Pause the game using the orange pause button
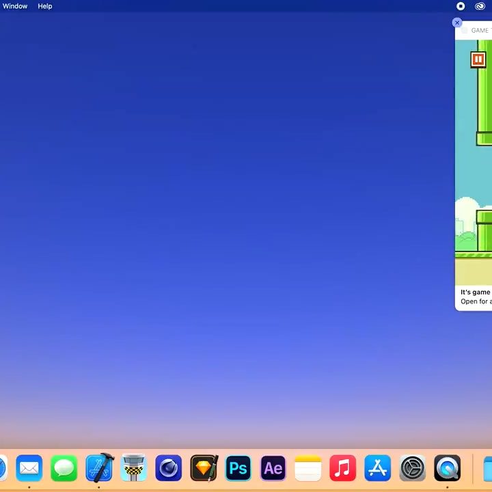492x492 pixels. (478, 59)
